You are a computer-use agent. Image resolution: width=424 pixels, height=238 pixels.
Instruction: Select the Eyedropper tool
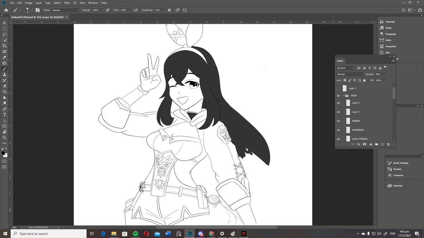[5, 57]
